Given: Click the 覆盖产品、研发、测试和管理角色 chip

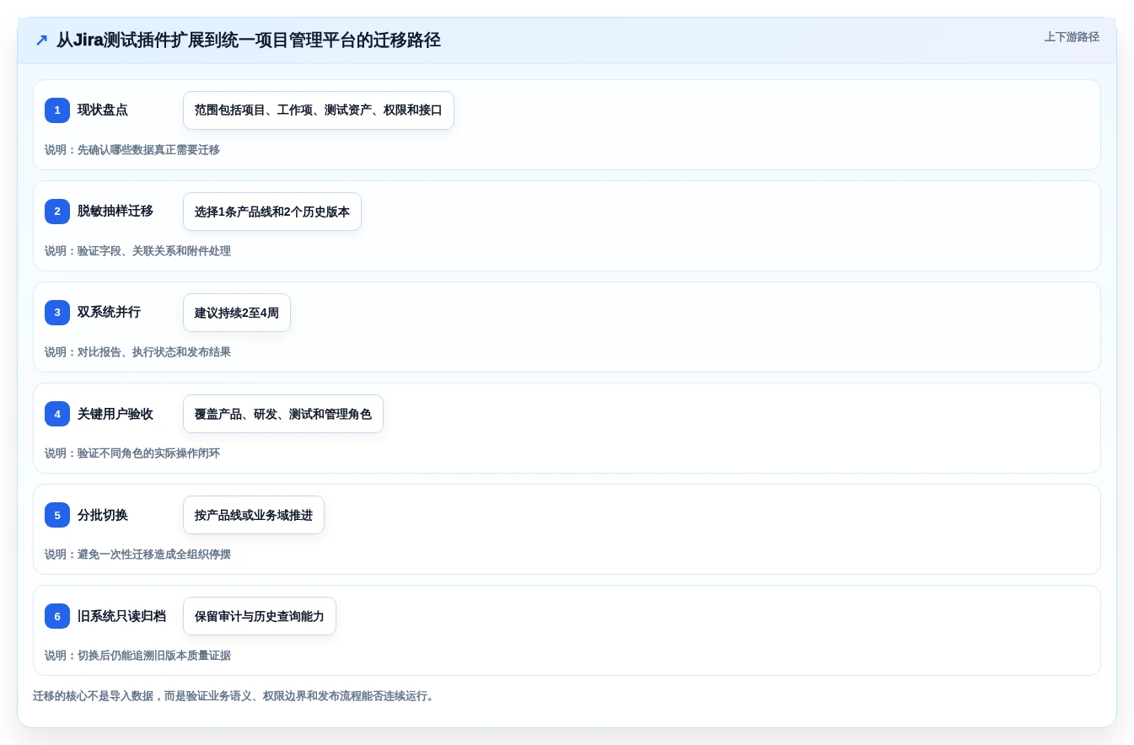Looking at the screenshot, I should coord(283,414).
